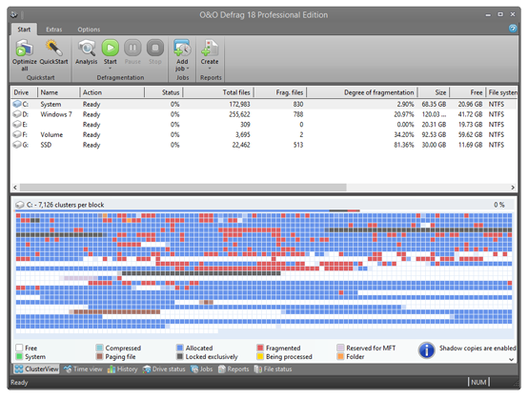Select the G: drive icon
The image size is (528, 398).
pos(17,145)
